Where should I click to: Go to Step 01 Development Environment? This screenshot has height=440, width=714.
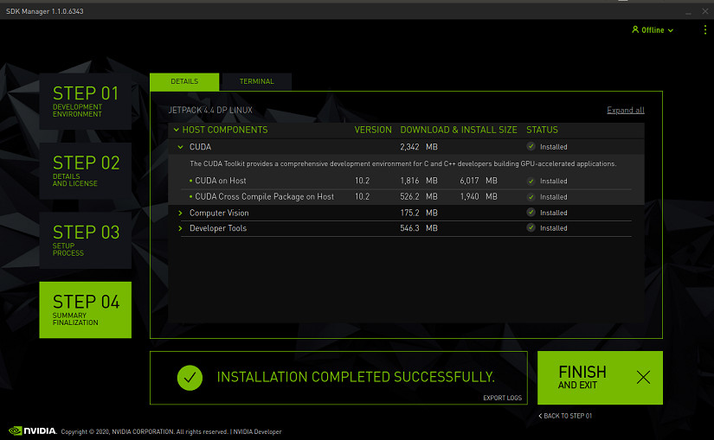coord(86,101)
